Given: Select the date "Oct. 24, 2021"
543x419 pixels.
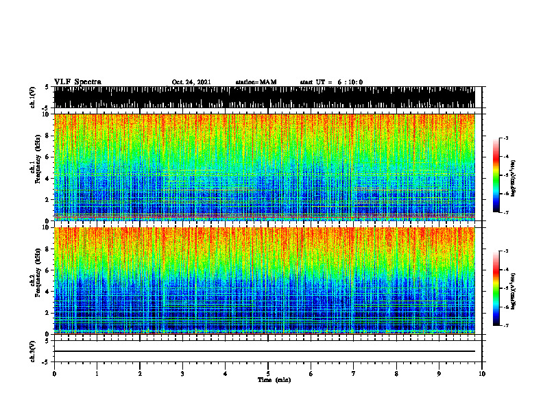Looking at the screenshot, I should pos(191,82).
